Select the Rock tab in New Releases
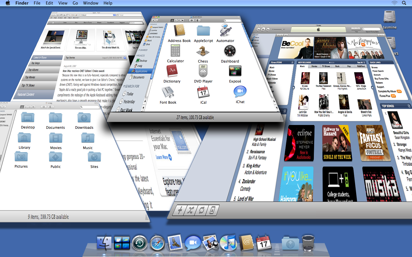The image size is (412, 257). [x=337, y=66]
